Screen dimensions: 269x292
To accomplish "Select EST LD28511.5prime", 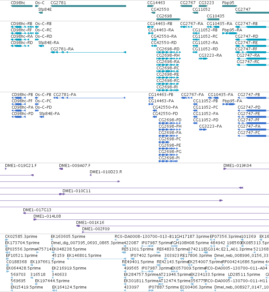I will [x=244, y=275].
